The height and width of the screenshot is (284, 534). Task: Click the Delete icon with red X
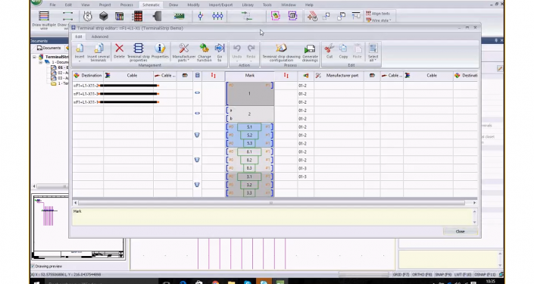(119, 51)
